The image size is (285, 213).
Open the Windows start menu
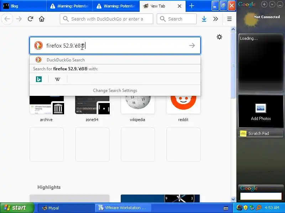pyautogui.click(x=17, y=208)
